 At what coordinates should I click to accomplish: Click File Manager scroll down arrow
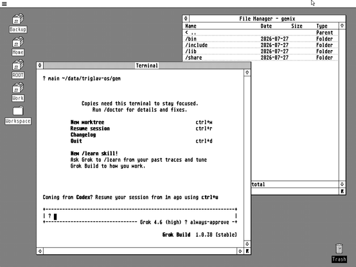tap(342, 184)
